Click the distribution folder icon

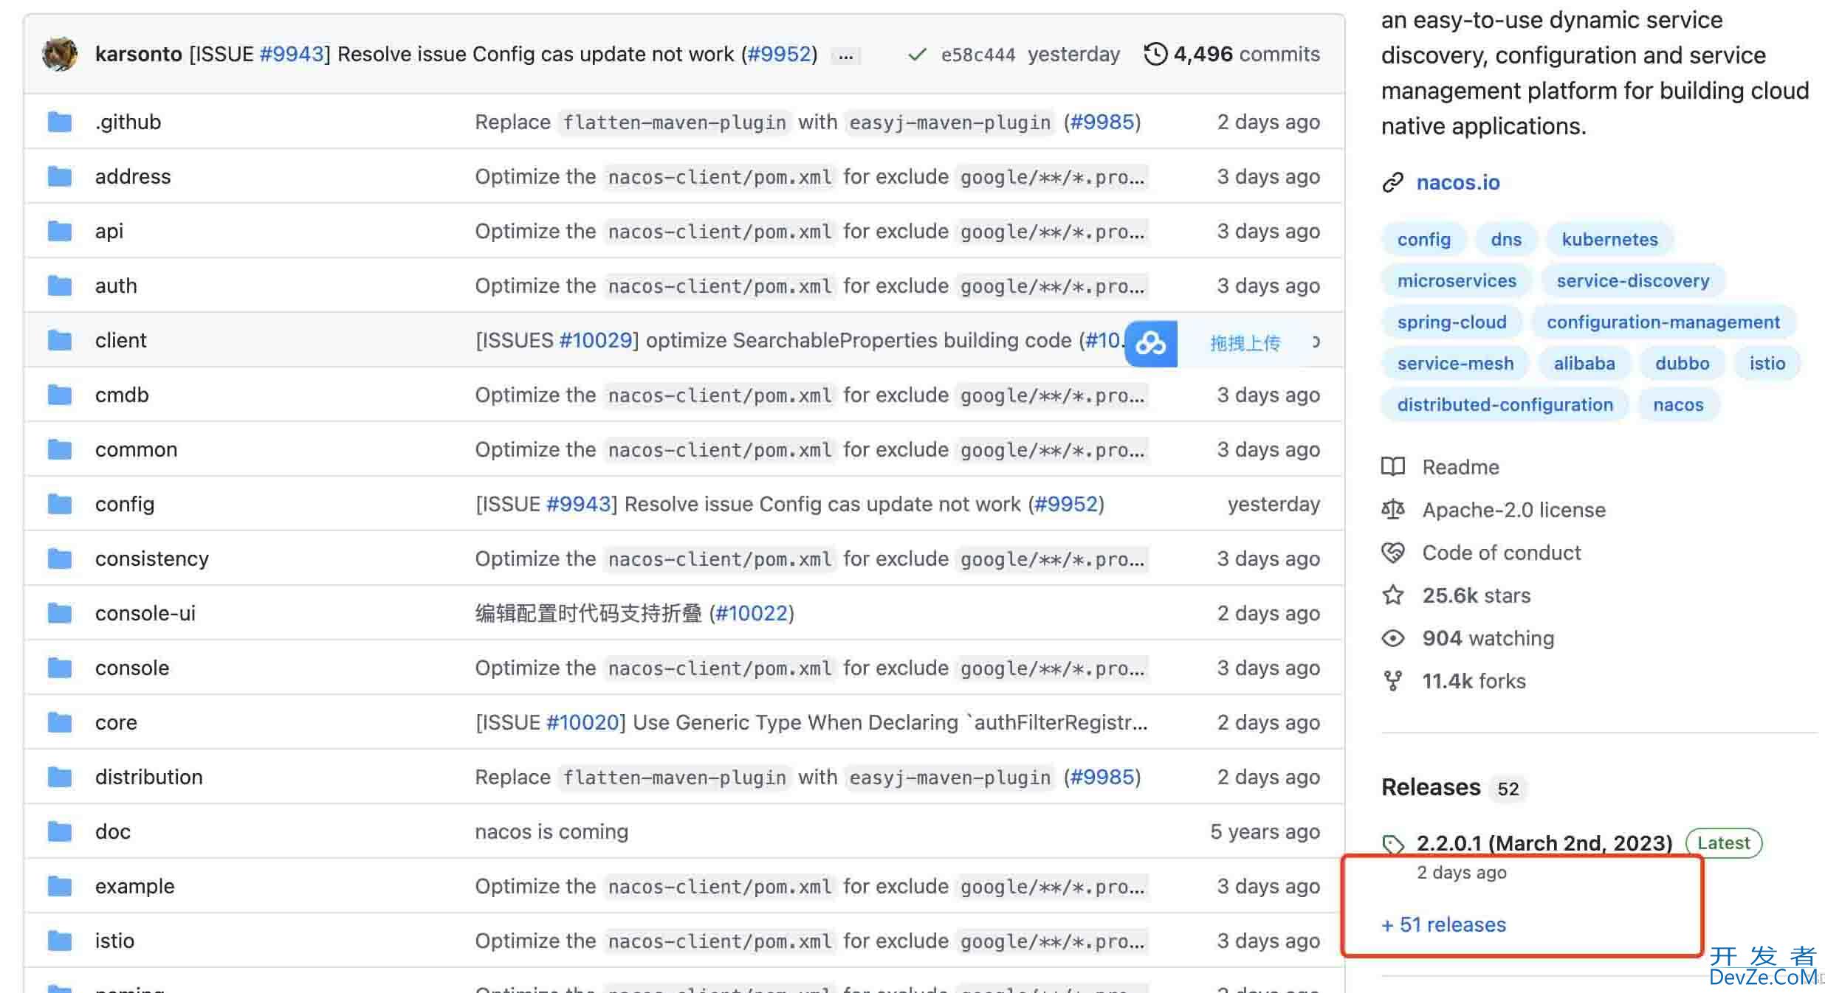point(60,777)
